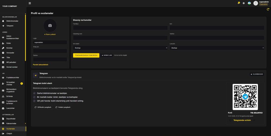Click the MB jadvallari database icon
The image size is (271, 136).
(x=3, y=62)
